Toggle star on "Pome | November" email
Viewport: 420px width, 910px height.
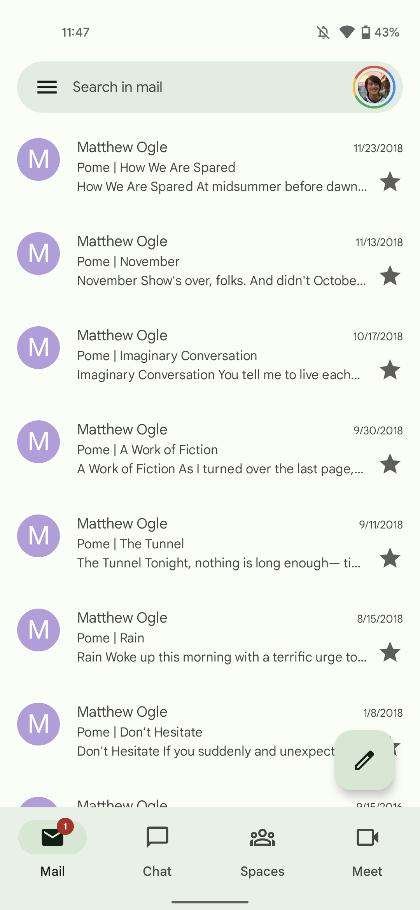pyautogui.click(x=390, y=276)
